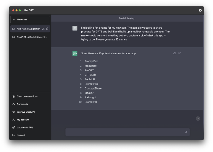Start a New chat
Image resolution: width=213 pixels, height=152 pixels.
tap(30, 20)
